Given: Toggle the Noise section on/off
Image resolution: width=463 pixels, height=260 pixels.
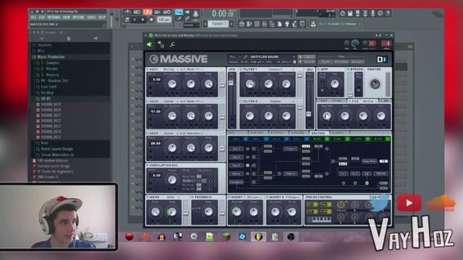Looking at the screenshot, I should 148,197.
